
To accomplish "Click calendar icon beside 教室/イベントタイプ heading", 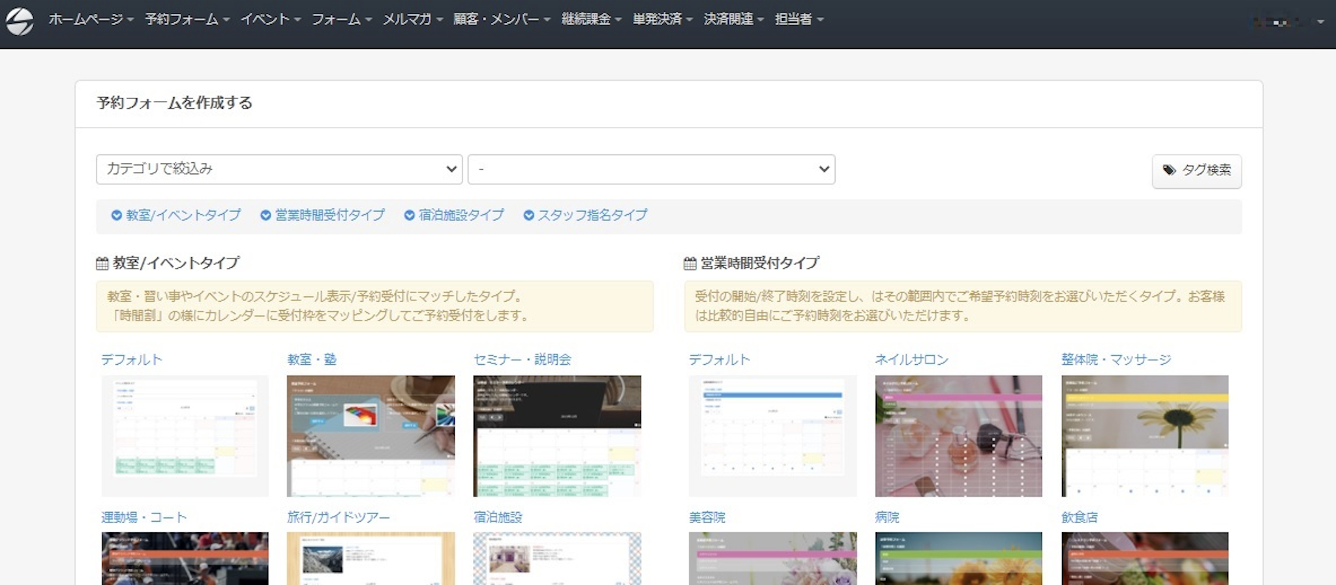I will point(102,264).
